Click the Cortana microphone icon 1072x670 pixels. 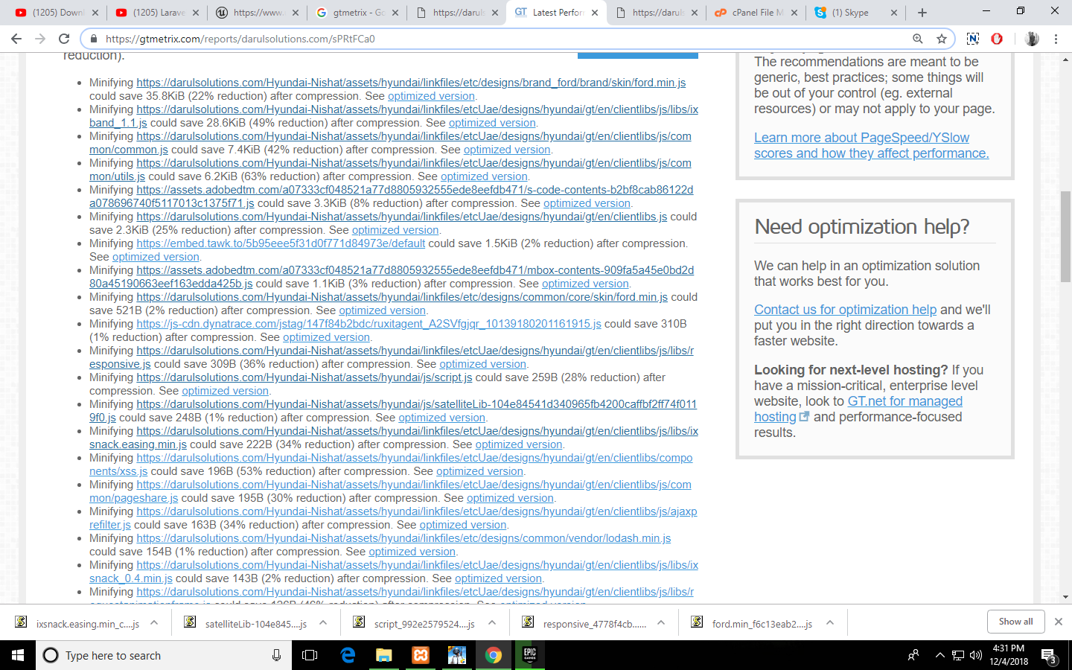click(276, 655)
